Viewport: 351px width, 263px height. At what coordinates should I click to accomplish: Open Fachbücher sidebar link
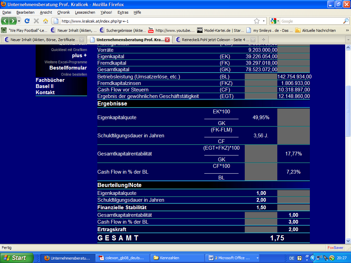[50, 80]
